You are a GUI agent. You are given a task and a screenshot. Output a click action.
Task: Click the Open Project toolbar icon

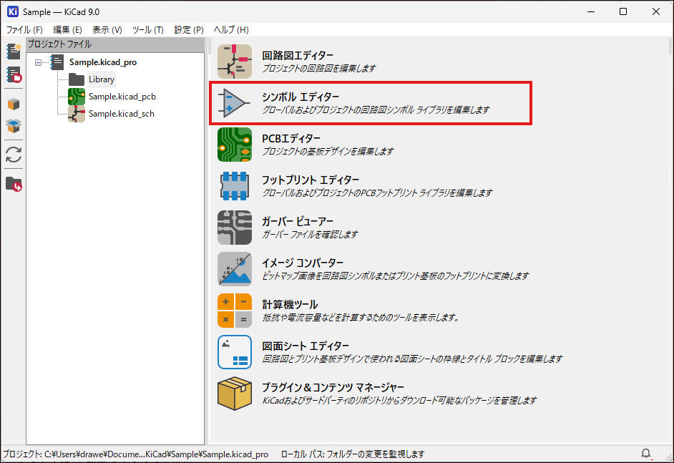(13, 74)
